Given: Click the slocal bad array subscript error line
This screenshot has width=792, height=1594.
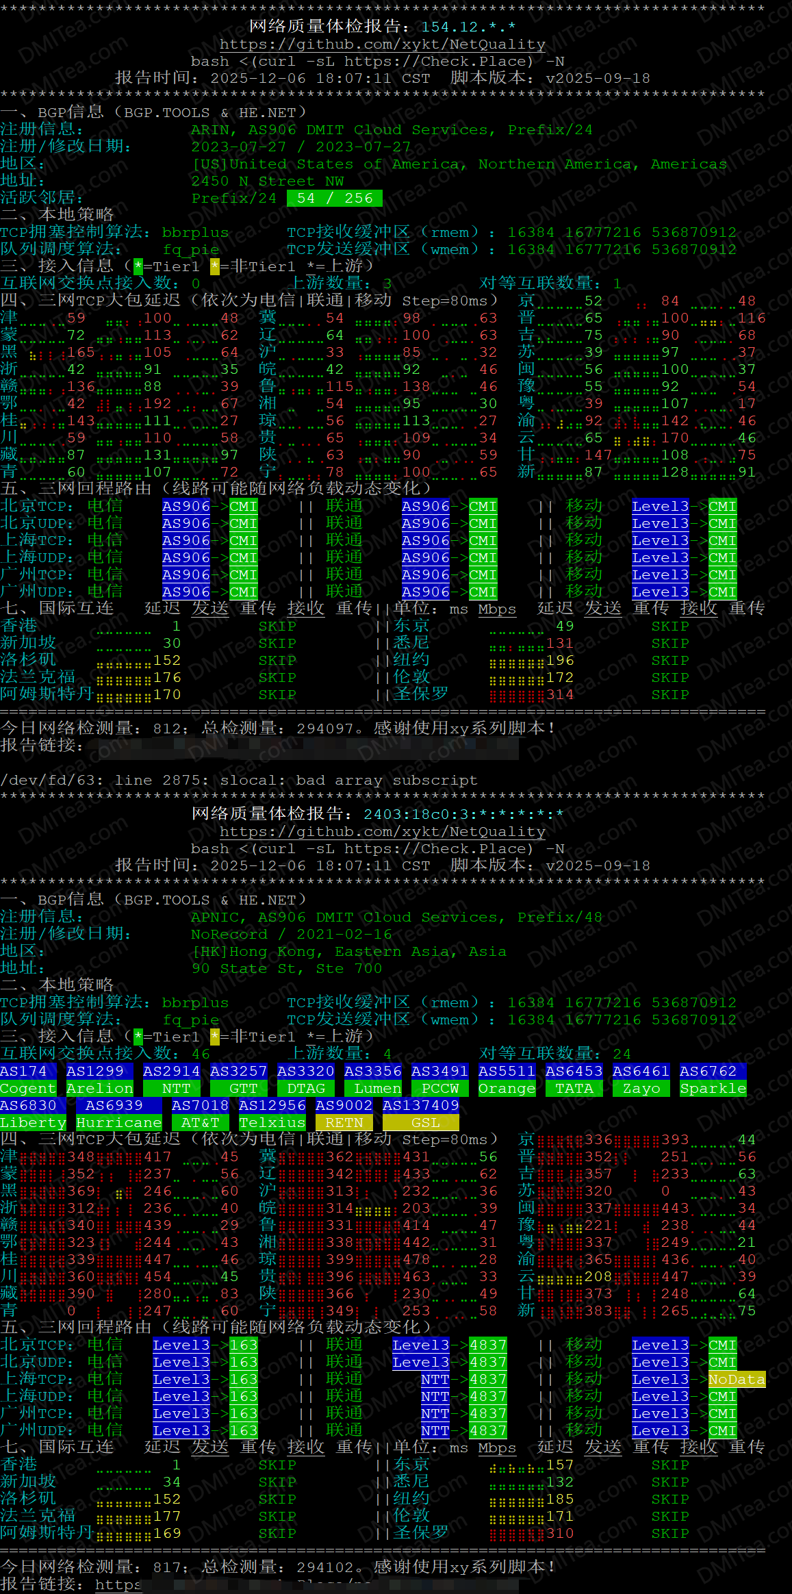Looking at the screenshot, I should pos(239,781).
